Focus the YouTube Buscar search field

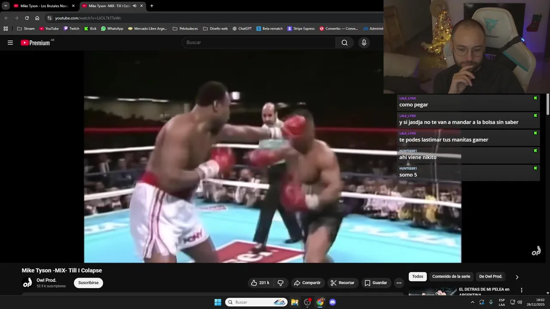259,42
